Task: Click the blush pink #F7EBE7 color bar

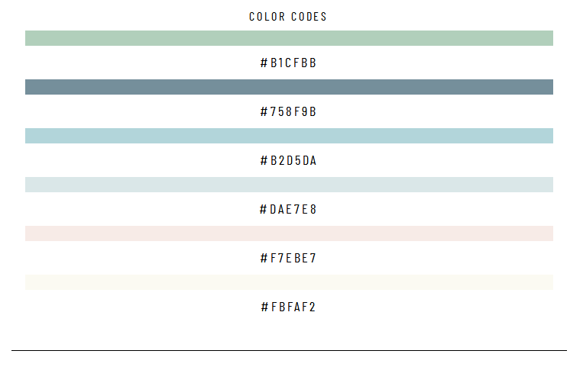Action: pyautogui.click(x=289, y=233)
